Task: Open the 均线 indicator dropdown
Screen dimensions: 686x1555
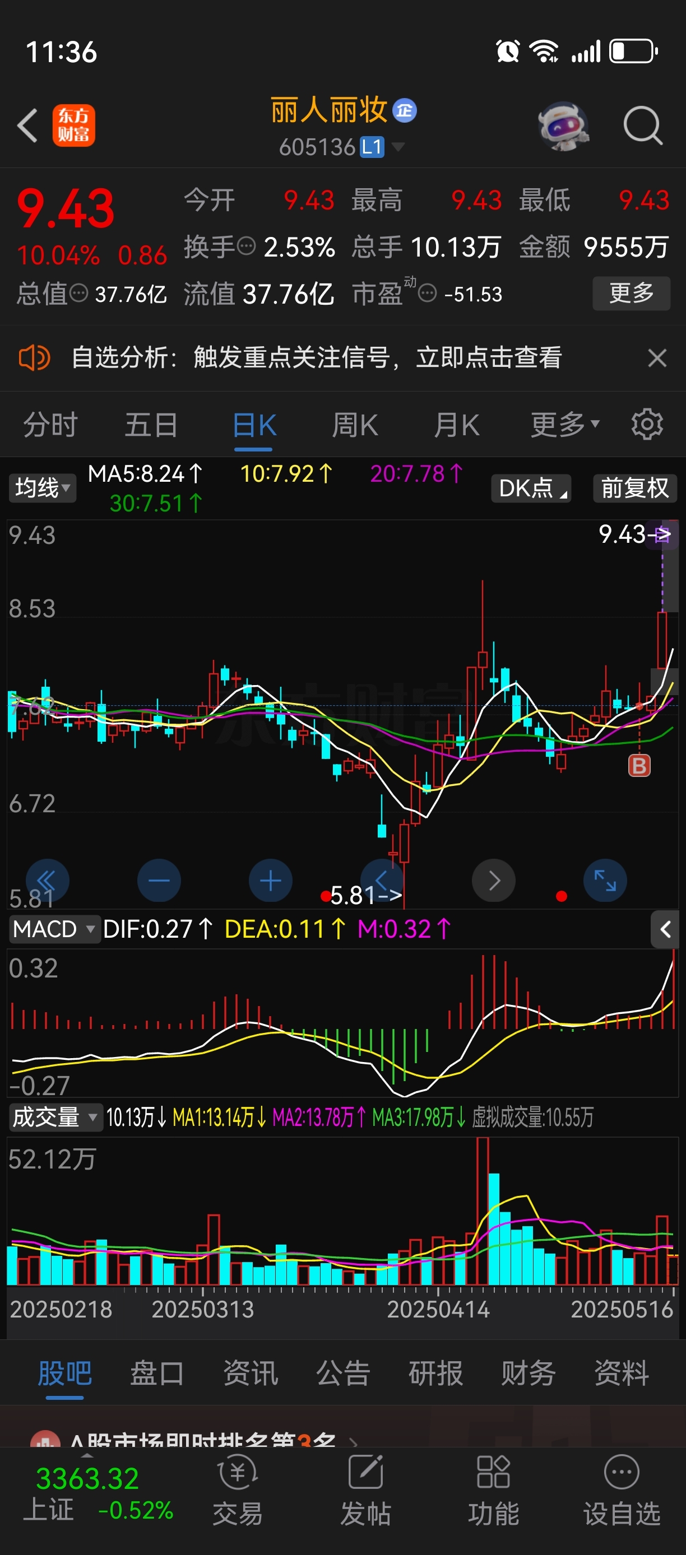Action: [x=42, y=488]
